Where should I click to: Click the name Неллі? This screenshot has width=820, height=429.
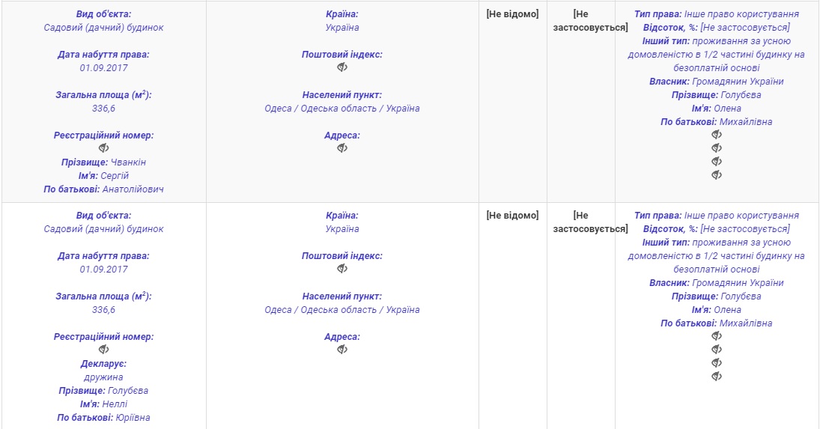pyautogui.click(x=115, y=404)
